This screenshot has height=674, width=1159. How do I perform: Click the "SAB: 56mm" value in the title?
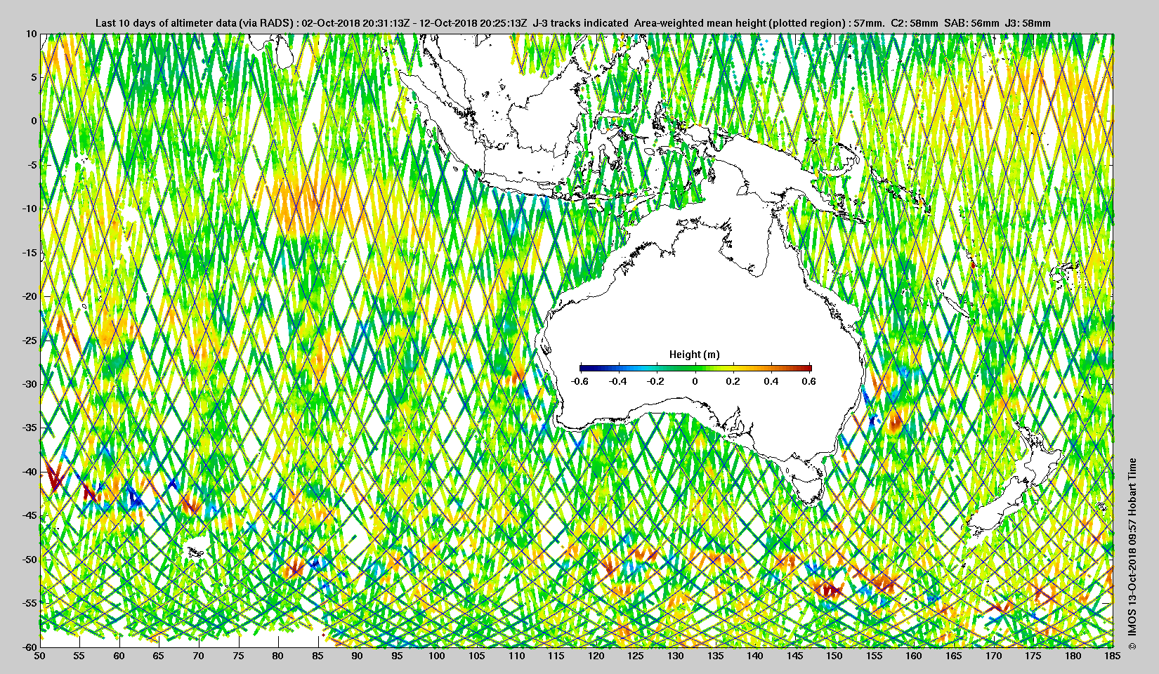point(971,23)
